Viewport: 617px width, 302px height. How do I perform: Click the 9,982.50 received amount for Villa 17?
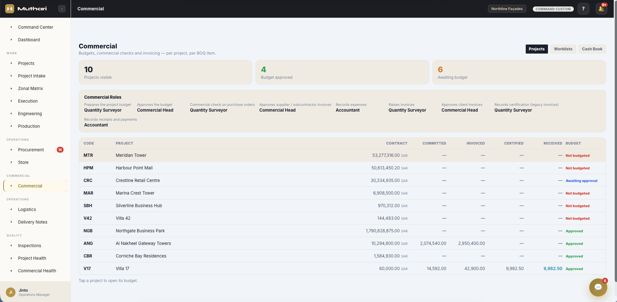(x=553, y=268)
